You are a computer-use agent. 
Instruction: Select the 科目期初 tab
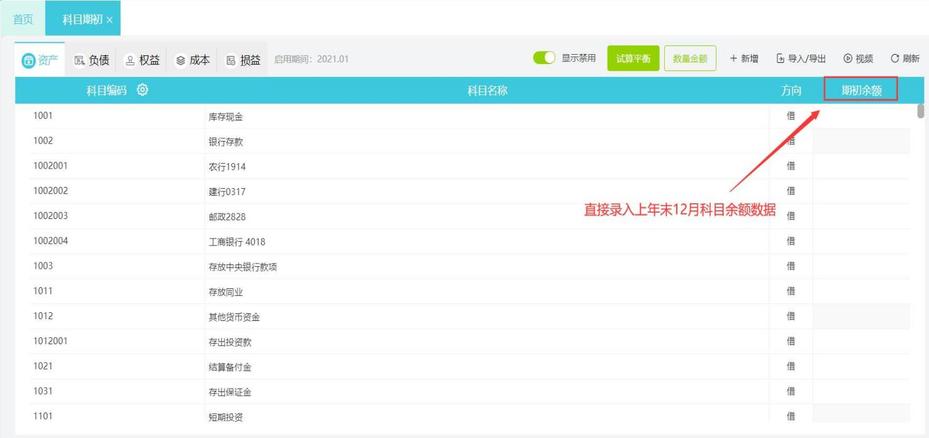click(82, 20)
